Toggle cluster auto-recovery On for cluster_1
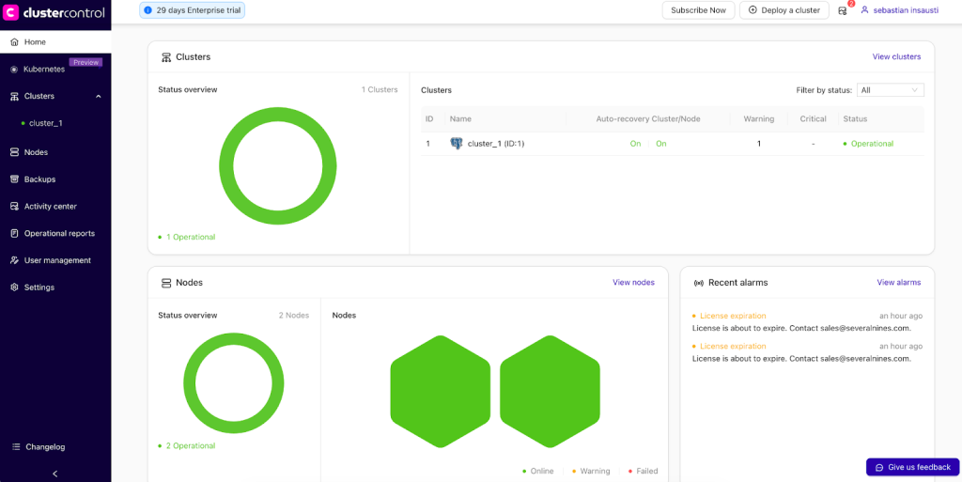Image resolution: width=962 pixels, height=482 pixels. pyautogui.click(x=635, y=144)
